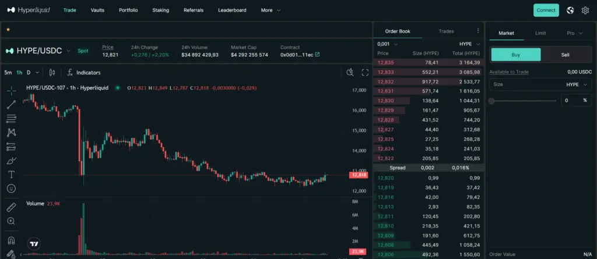Switch to the Trades tab
This screenshot has height=259, width=597.
[446, 31]
